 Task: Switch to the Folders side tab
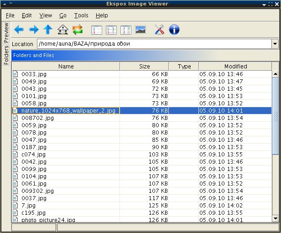[x=6, y=55]
